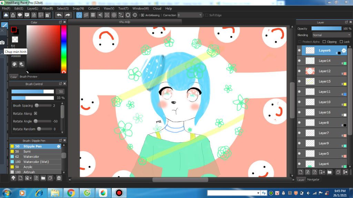
Task: Undock the Layer panel
Action: [x=346, y=22]
